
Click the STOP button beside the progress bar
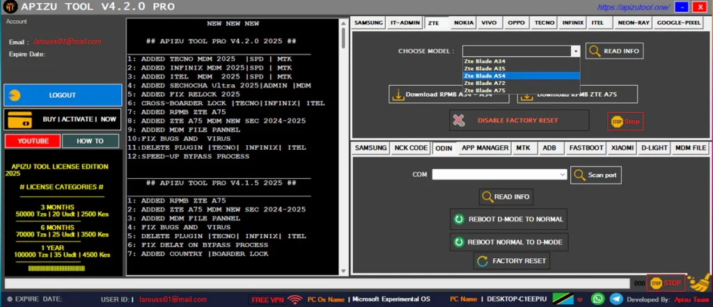666,283
